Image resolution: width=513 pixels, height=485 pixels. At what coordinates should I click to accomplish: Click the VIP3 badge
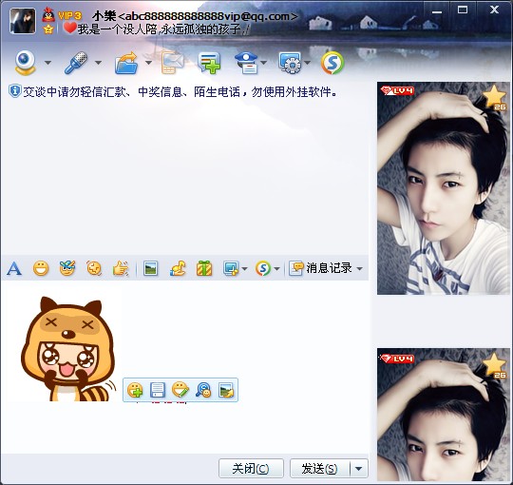[69, 15]
